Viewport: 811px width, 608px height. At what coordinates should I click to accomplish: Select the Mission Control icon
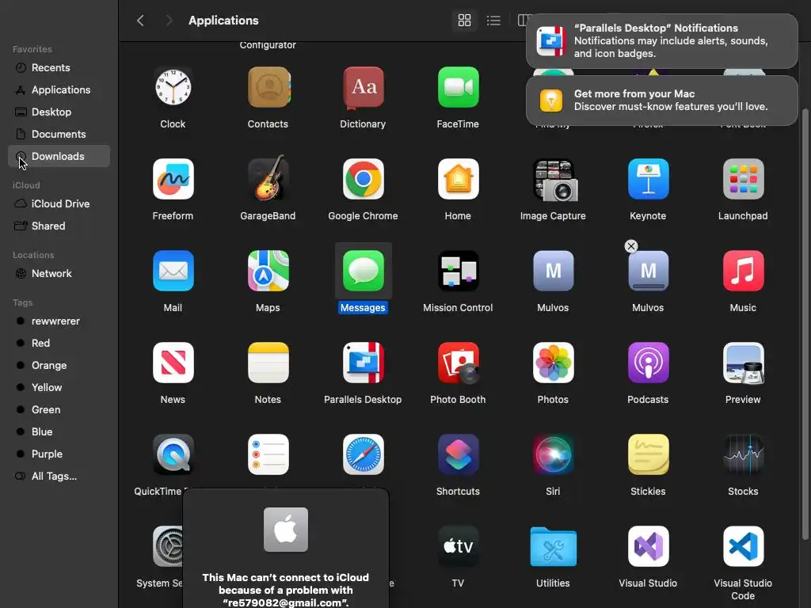(458, 271)
